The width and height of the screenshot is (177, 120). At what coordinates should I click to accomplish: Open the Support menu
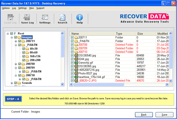40,8
